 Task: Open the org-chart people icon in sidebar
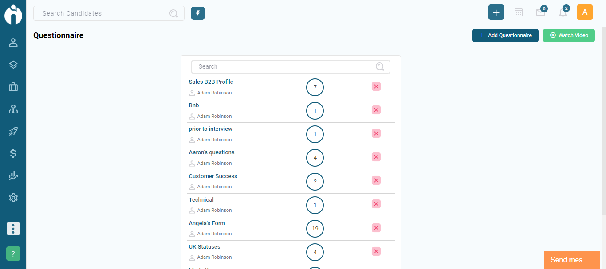[13, 109]
